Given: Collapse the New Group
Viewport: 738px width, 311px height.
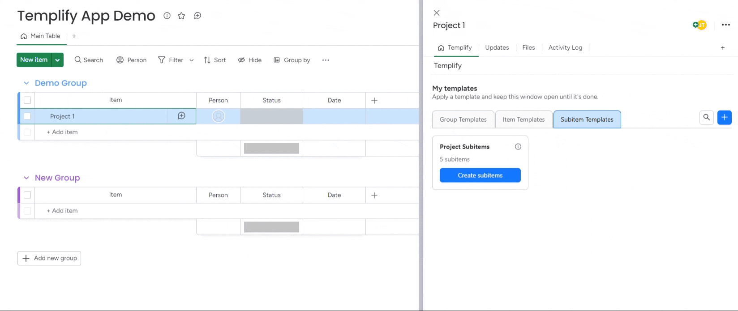Looking at the screenshot, I should pyautogui.click(x=26, y=178).
